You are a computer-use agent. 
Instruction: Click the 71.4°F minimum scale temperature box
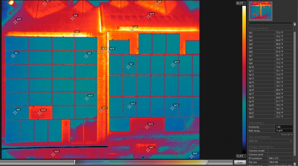pyautogui.click(x=241, y=156)
